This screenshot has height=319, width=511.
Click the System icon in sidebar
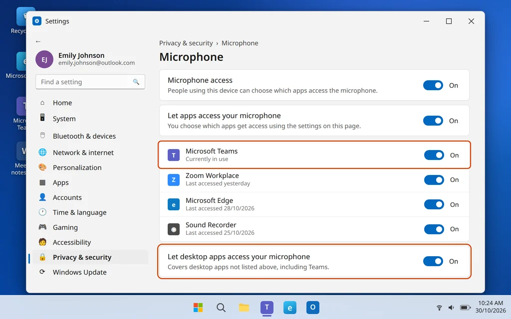(x=42, y=118)
